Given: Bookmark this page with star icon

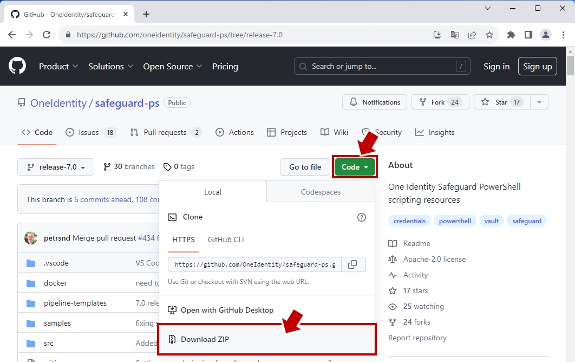Looking at the screenshot, I should tap(489, 35).
